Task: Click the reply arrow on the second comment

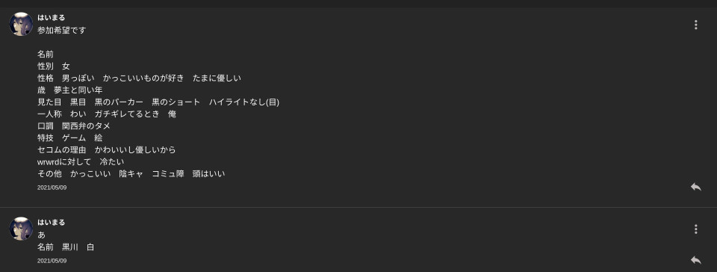Action: [695, 259]
